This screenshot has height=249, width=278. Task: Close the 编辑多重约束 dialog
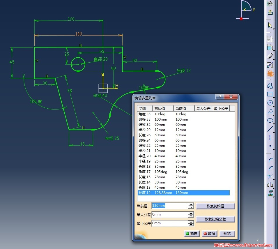tap(231, 97)
